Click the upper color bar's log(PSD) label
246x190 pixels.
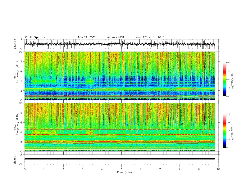pos(232,81)
